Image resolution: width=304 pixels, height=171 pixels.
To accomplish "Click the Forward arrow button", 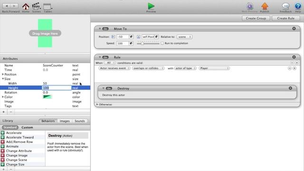I will tap(14, 6).
